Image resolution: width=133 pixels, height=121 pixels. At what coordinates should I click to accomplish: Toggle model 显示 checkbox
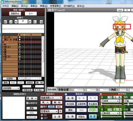pyautogui.click(x=41, y=107)
